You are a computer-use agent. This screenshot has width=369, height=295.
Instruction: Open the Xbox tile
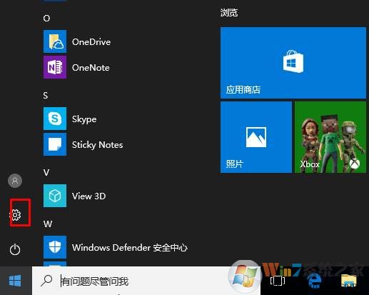[x=330, y=137]
